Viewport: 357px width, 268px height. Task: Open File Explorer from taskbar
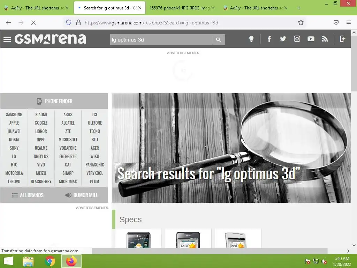point(28,261)
